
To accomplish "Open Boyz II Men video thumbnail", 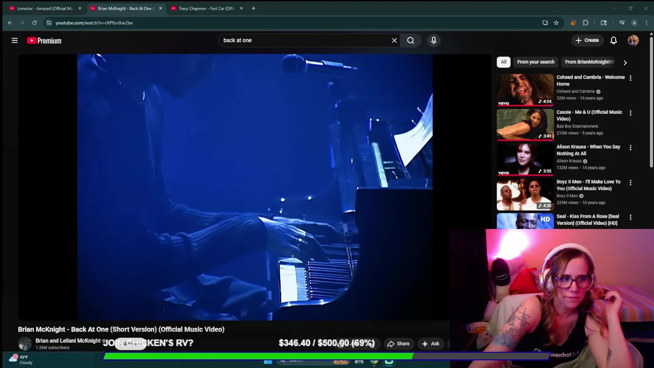I will (x=525, y=194).
